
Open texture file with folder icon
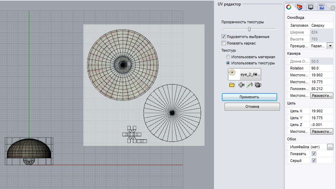[232, 85]
